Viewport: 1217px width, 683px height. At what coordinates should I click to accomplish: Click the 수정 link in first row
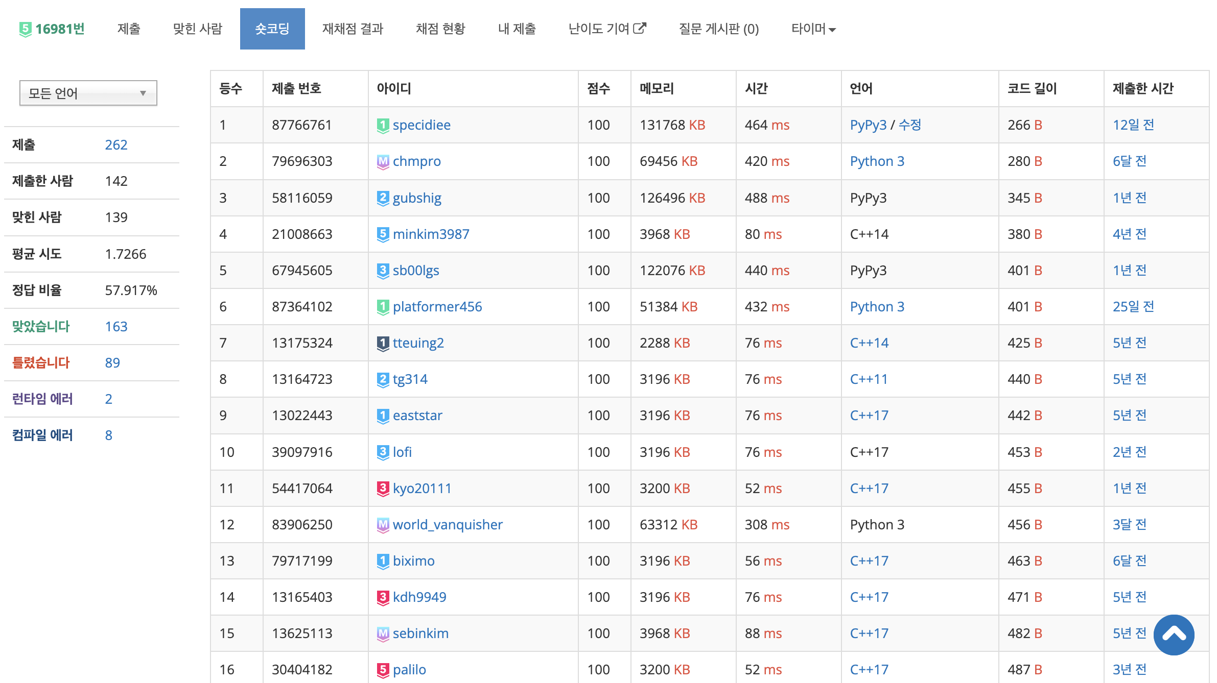pos(909,125)
